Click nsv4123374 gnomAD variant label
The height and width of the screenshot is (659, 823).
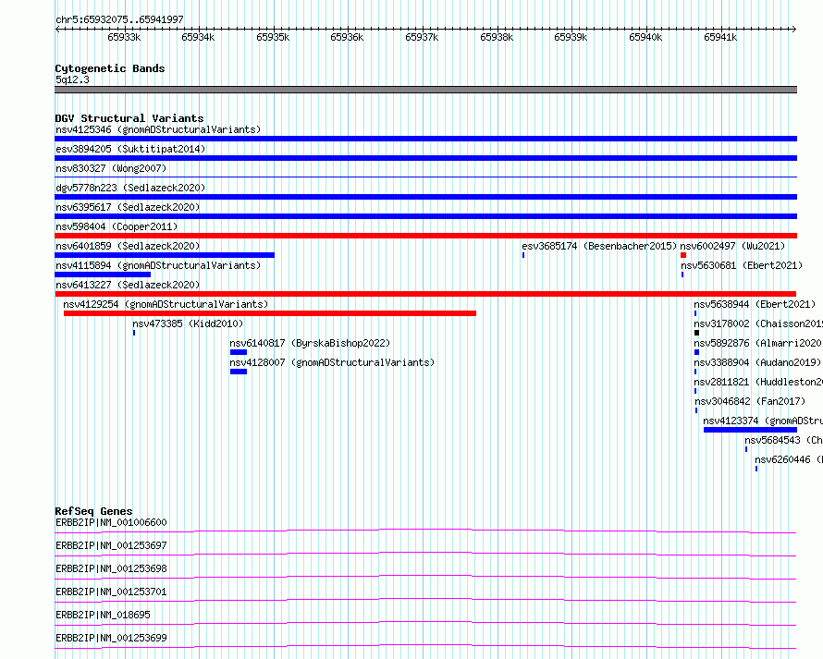[763, 421]
